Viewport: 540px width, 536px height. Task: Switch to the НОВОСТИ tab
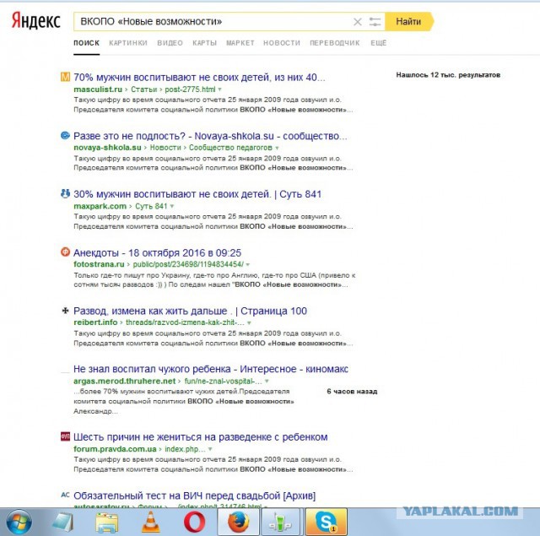pyautogui.click(x=282, y=43)
